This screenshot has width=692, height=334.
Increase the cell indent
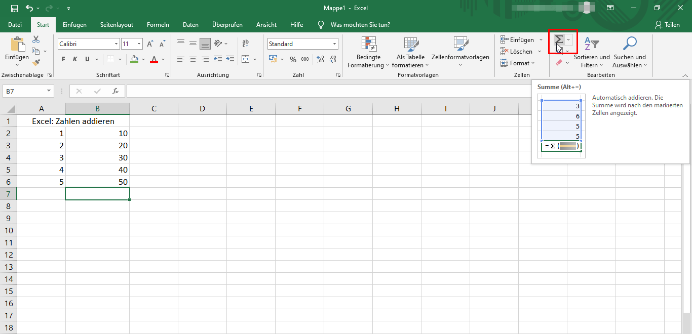click(x=229, y=59)
